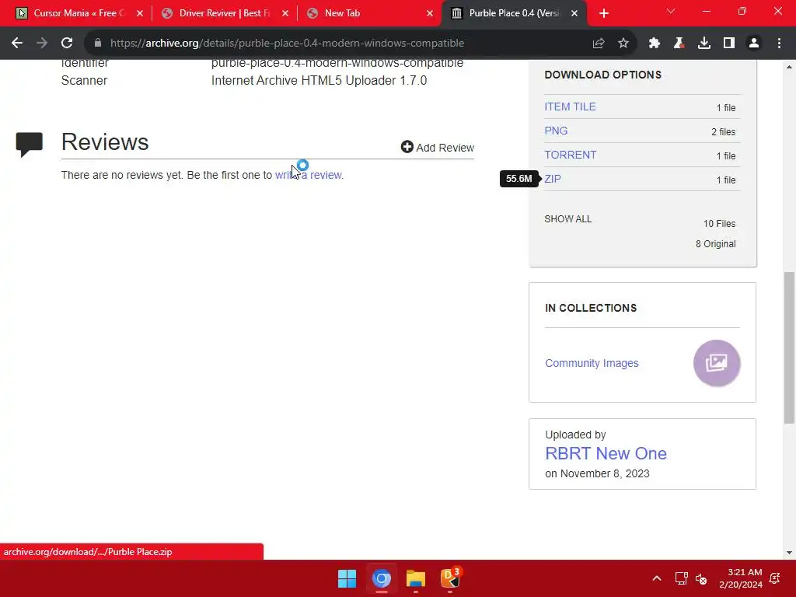Click the Reviews speech bubble icon

coord(29,145)
